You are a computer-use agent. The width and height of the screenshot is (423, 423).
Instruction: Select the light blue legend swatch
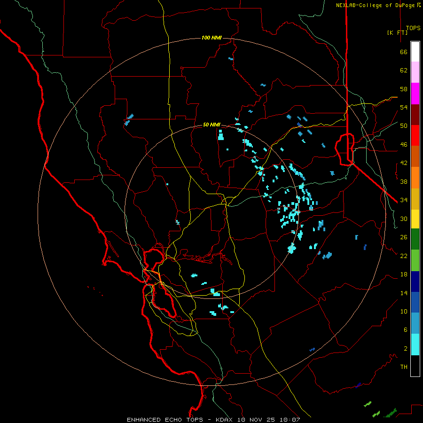tap(415, 323)
